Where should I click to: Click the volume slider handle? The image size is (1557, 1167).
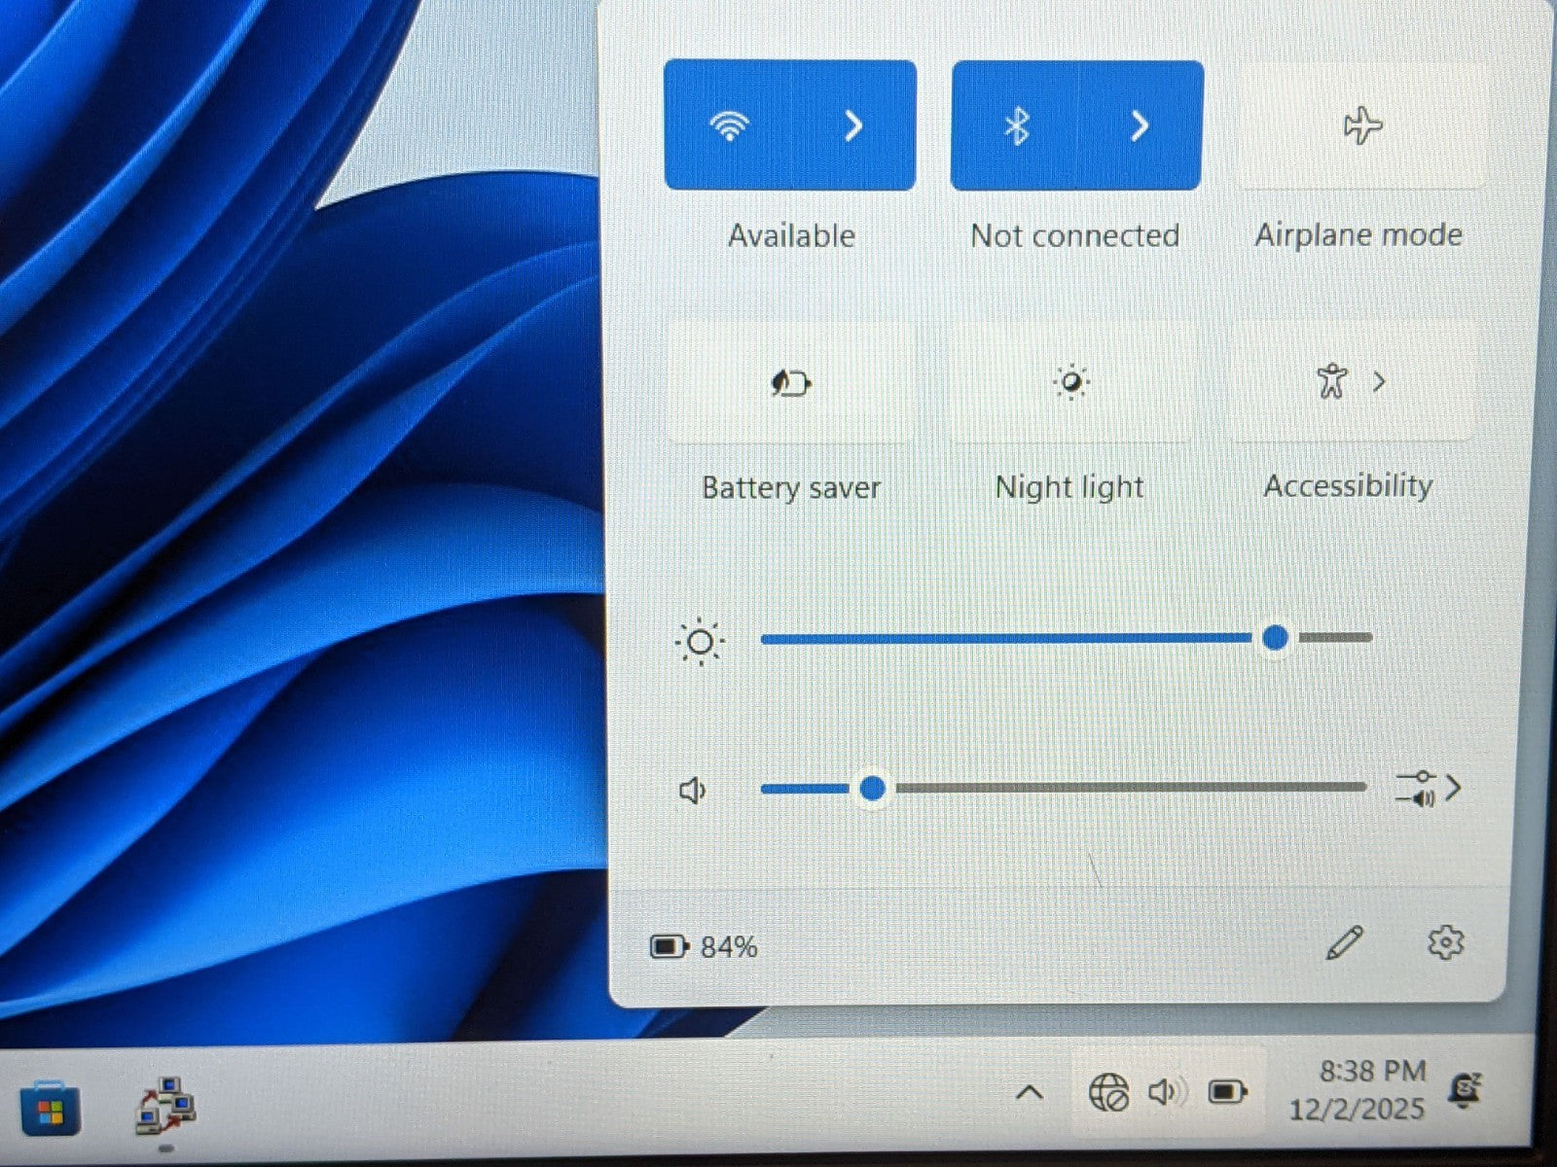pyautogui.click(x=873, y=788)
